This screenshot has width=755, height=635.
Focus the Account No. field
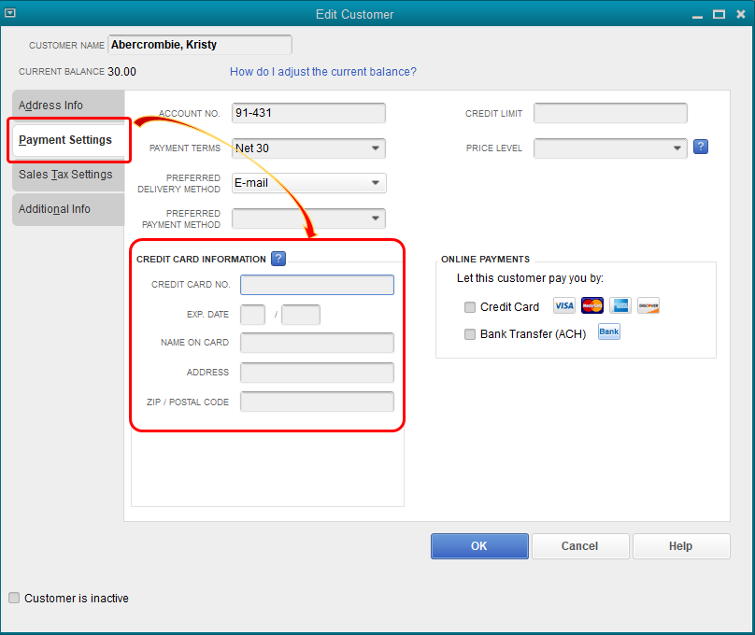pos(308,113)
